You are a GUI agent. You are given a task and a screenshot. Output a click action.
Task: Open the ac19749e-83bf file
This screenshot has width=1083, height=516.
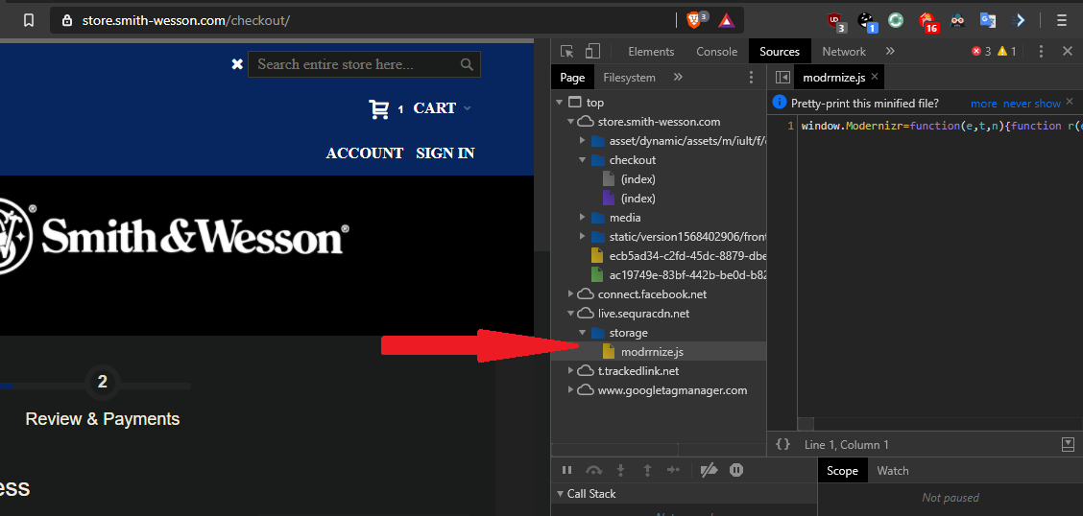[678, 275]
